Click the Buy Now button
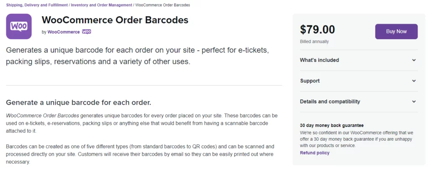 pos(396,31)
